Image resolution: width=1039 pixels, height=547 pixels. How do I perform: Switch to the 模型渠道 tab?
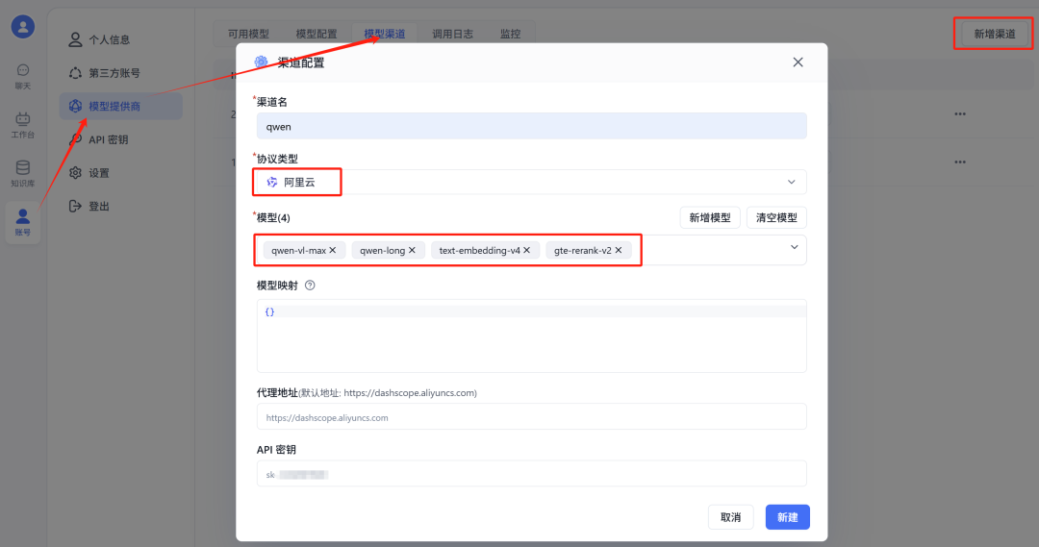click(x=384, y=34)
